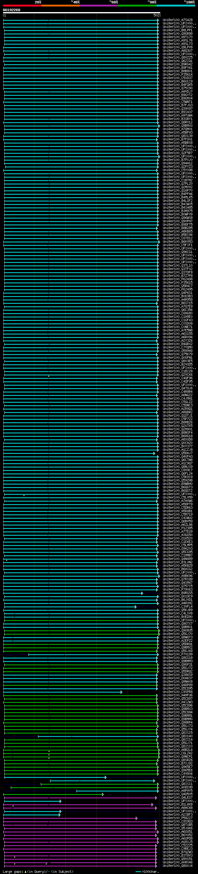
Task: Select hit label UniRef100_Q9GS18
Action: click(178, 658)
